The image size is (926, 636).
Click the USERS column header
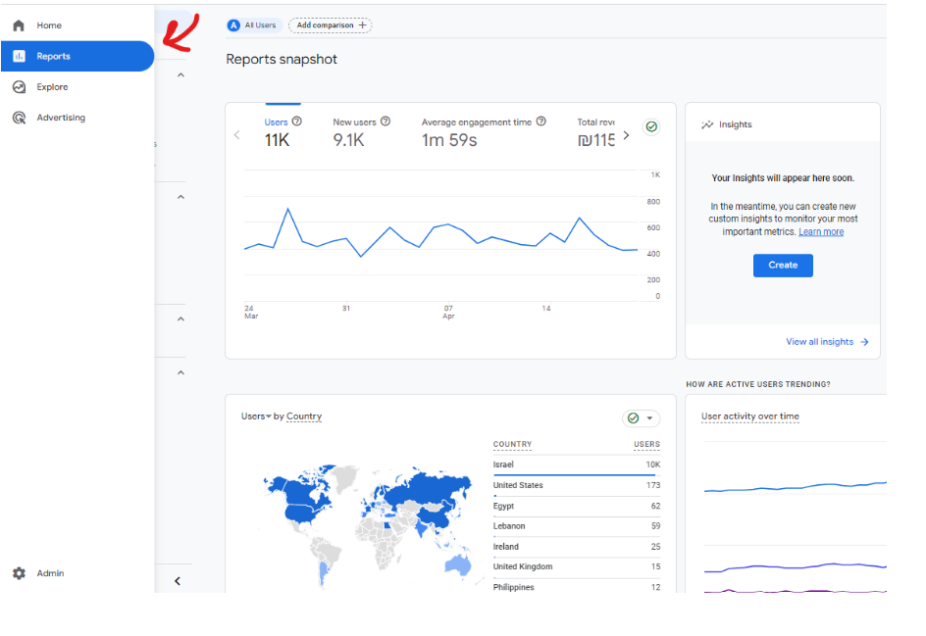646,444
